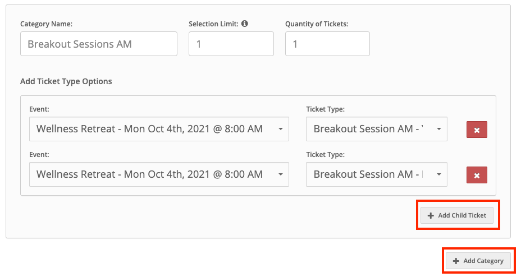Click the caret arrow of the second Ticket Type dropdown

pyautogui.click(x=438, y=174)
